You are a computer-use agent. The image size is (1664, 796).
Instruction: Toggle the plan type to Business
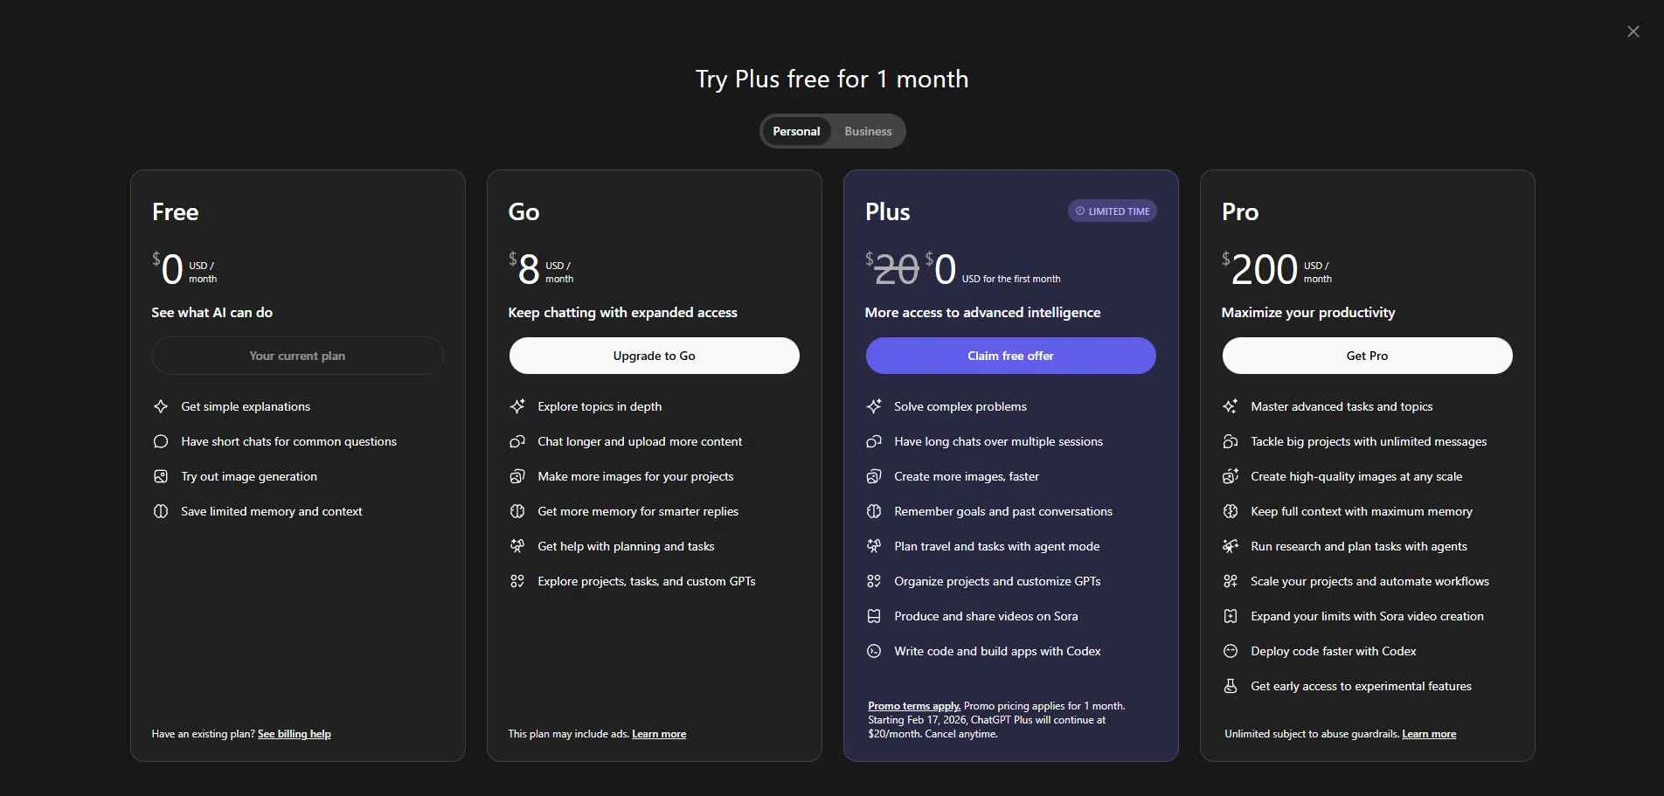coord(867,131)
